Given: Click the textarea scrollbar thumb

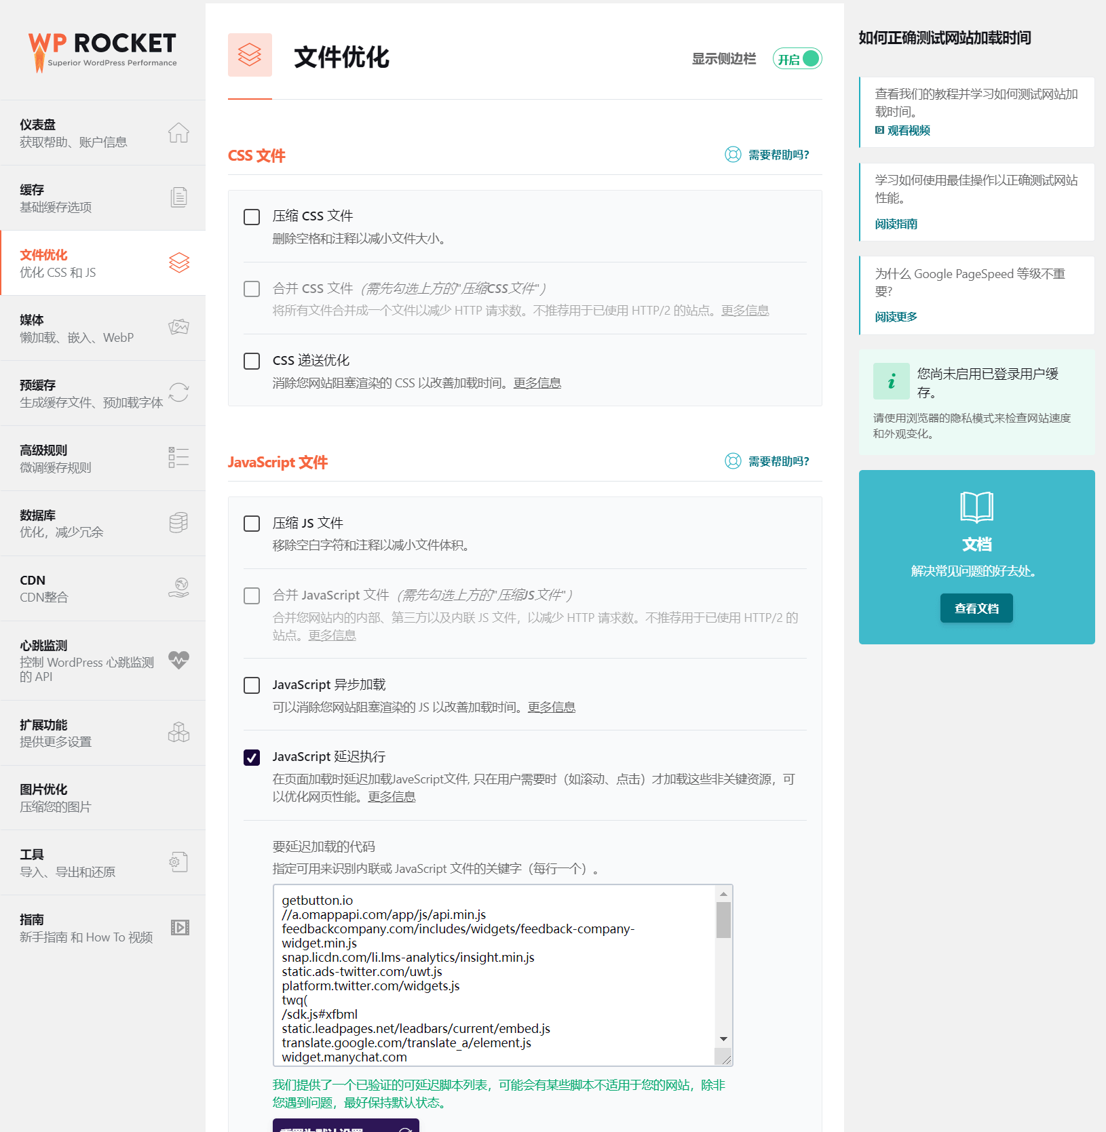Looking at the screenshot, I should tap(723, 920).
